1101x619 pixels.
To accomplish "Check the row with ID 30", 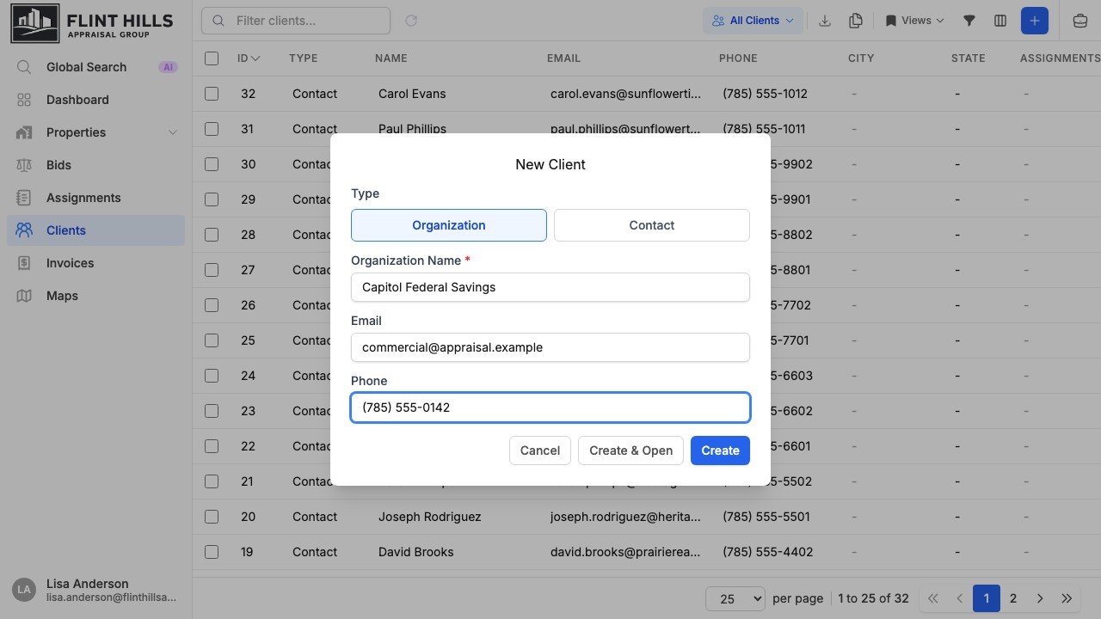I will pos(212,164).
